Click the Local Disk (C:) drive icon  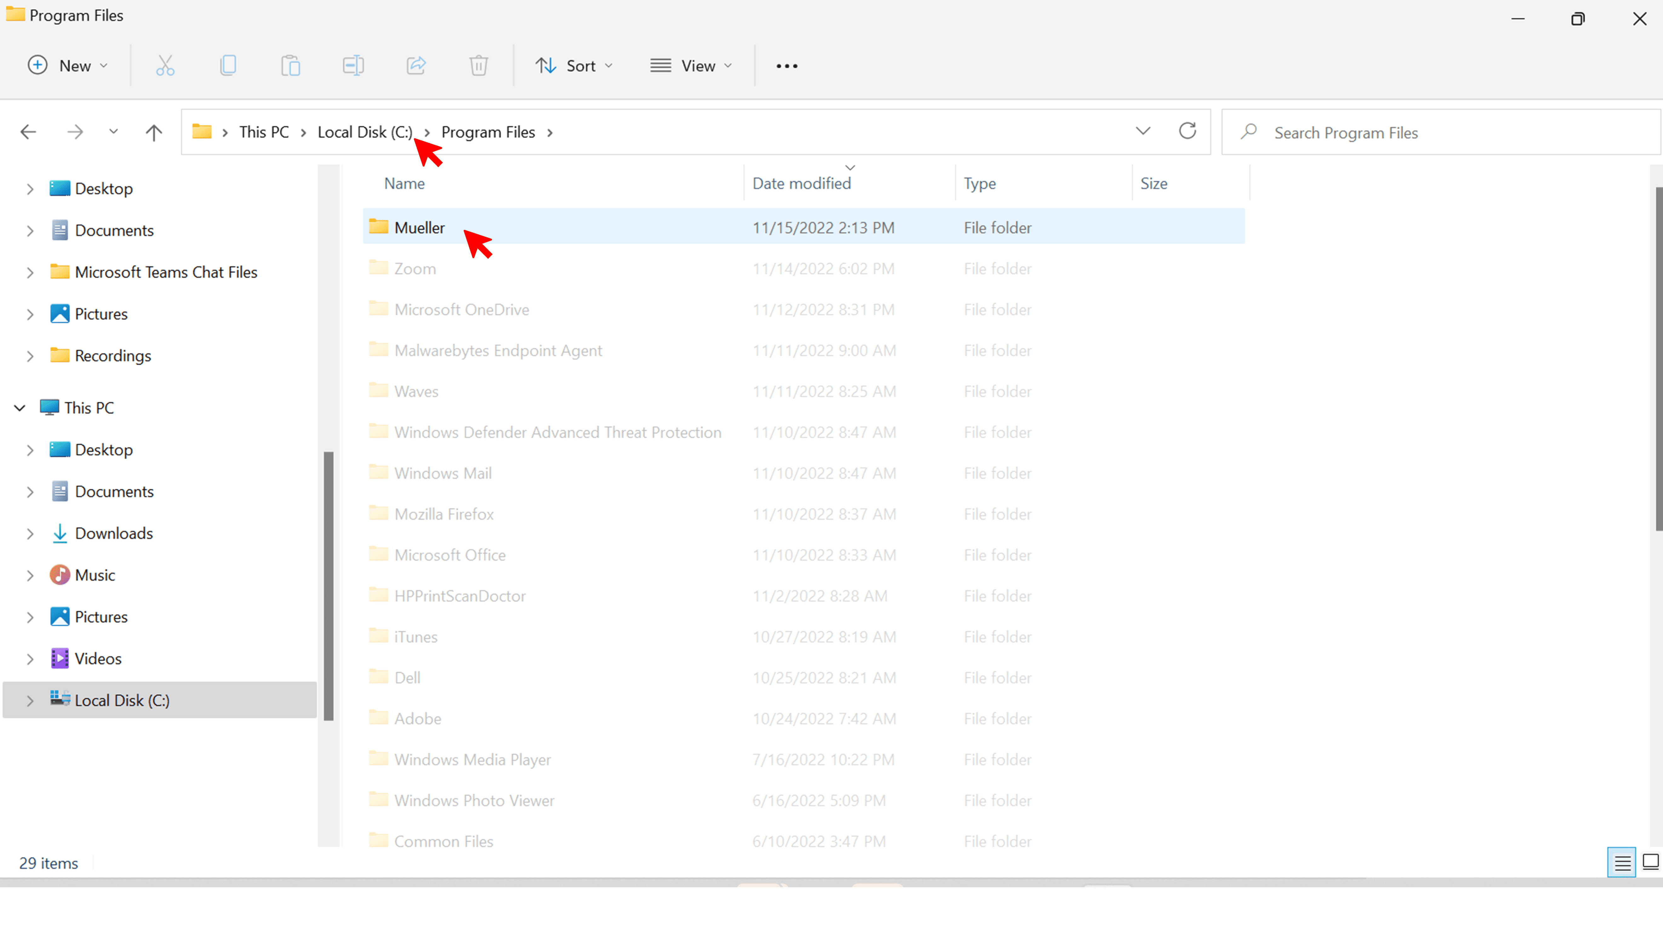coord(60,700)
